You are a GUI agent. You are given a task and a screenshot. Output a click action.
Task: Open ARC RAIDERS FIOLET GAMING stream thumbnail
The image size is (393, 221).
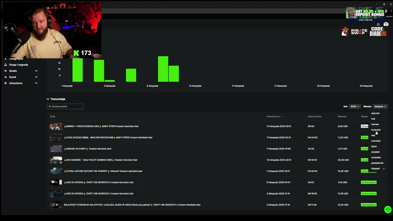click(x=56, y=160)
